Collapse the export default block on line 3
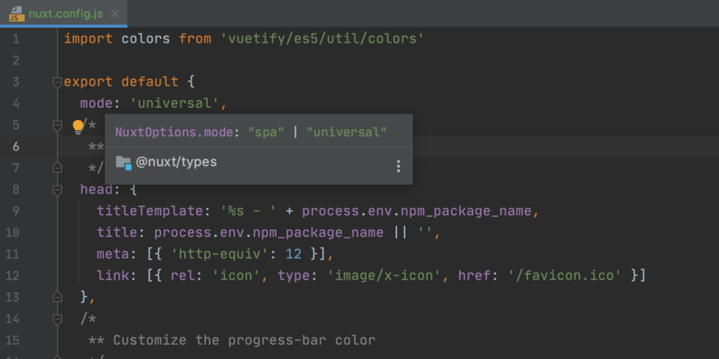Viewport: 719px width, 359px height. (57, 82)
